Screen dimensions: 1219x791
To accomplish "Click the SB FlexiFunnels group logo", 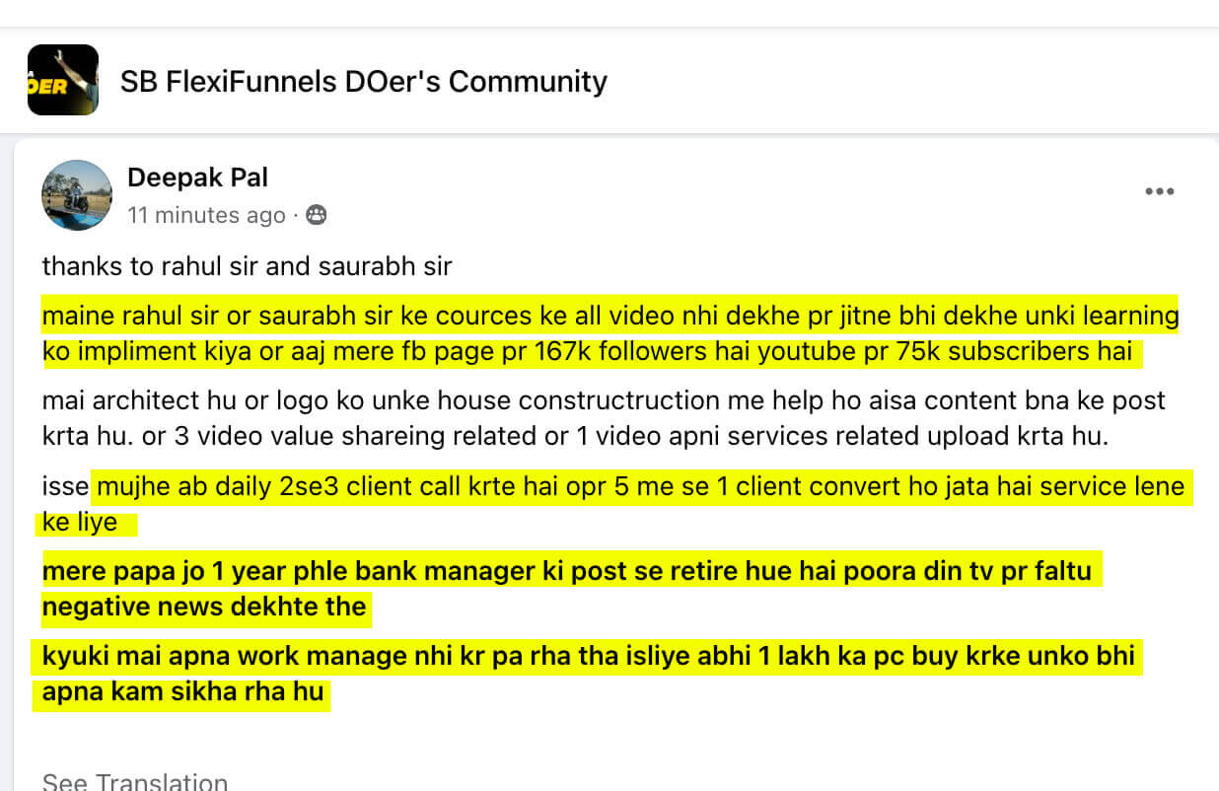I will 62,80.
